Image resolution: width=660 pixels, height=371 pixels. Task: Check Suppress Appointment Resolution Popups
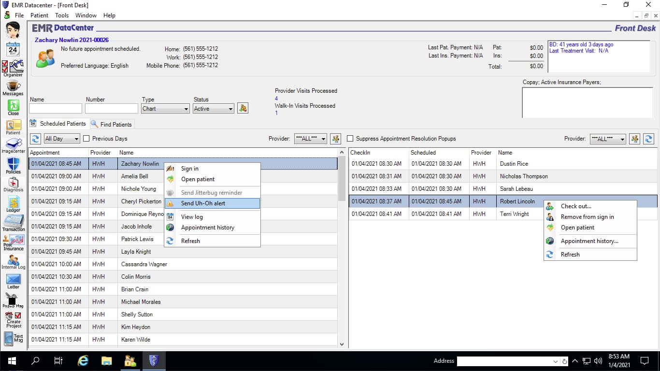(x=350, y=139)
